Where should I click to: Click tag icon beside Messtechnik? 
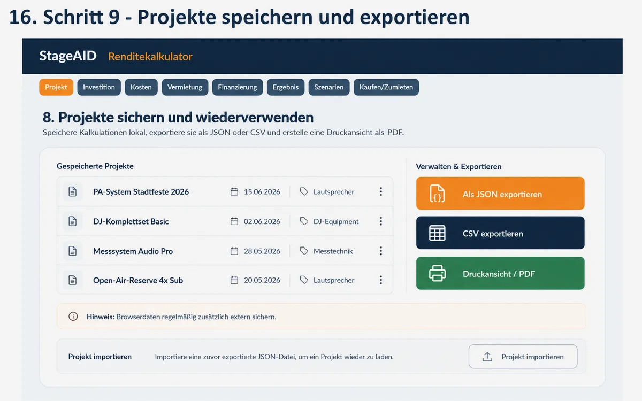304,251
